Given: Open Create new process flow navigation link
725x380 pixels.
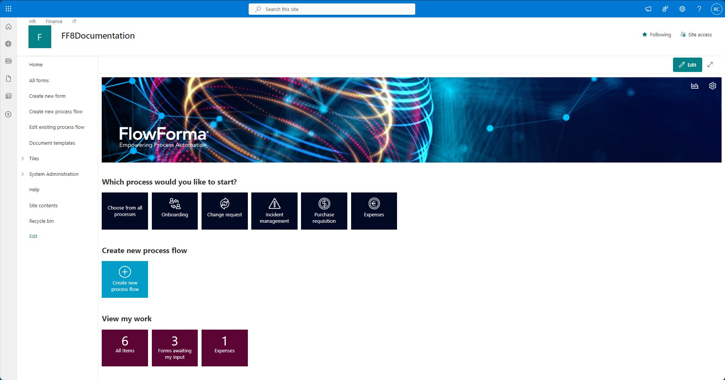Looking at the screenshot, I should coord(56,112).
